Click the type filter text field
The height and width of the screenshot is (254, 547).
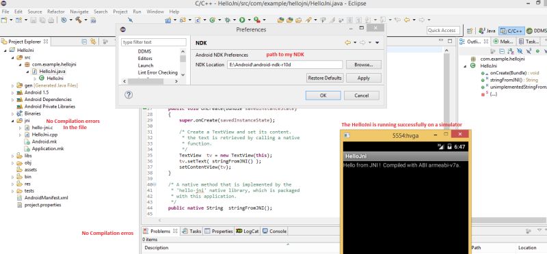pyautogui.click(x=153, y=42)
